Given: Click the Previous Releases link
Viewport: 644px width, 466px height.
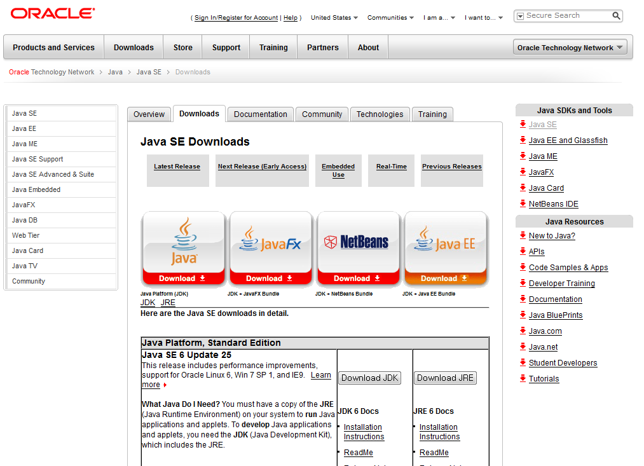Looking at the screenshot, I should coord(452,167).
